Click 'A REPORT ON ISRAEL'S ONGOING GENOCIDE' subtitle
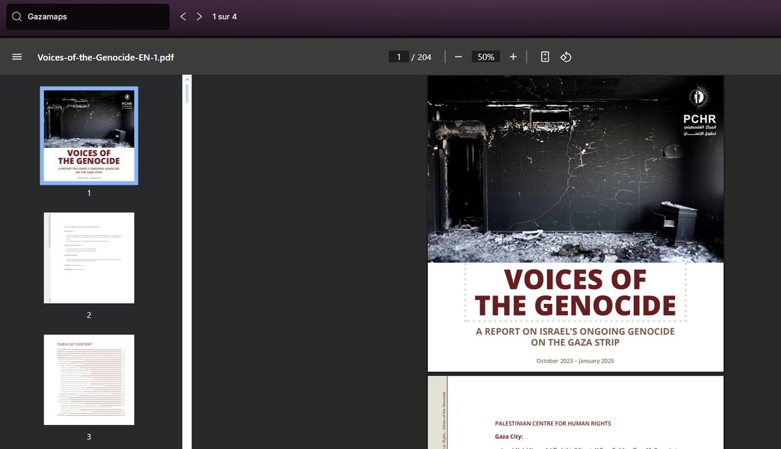Screen dimensions: 781x449 tap(575, 331)
